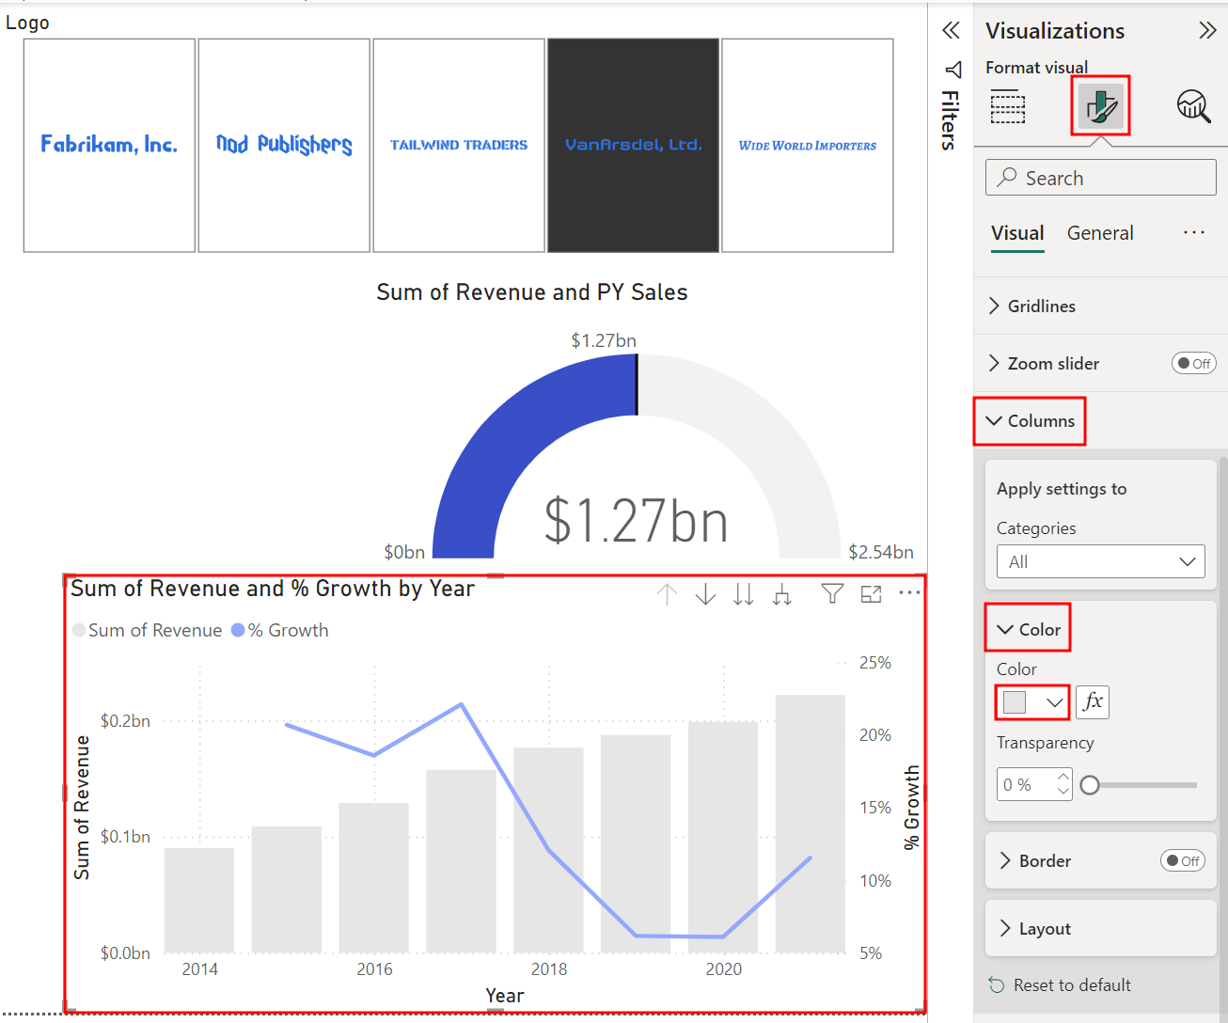Image resolution: width=1228 pixels, height=1023 pixels.
Task: Collapse the Visualizations pane with double chevron
Action: tap(1207, 31)
